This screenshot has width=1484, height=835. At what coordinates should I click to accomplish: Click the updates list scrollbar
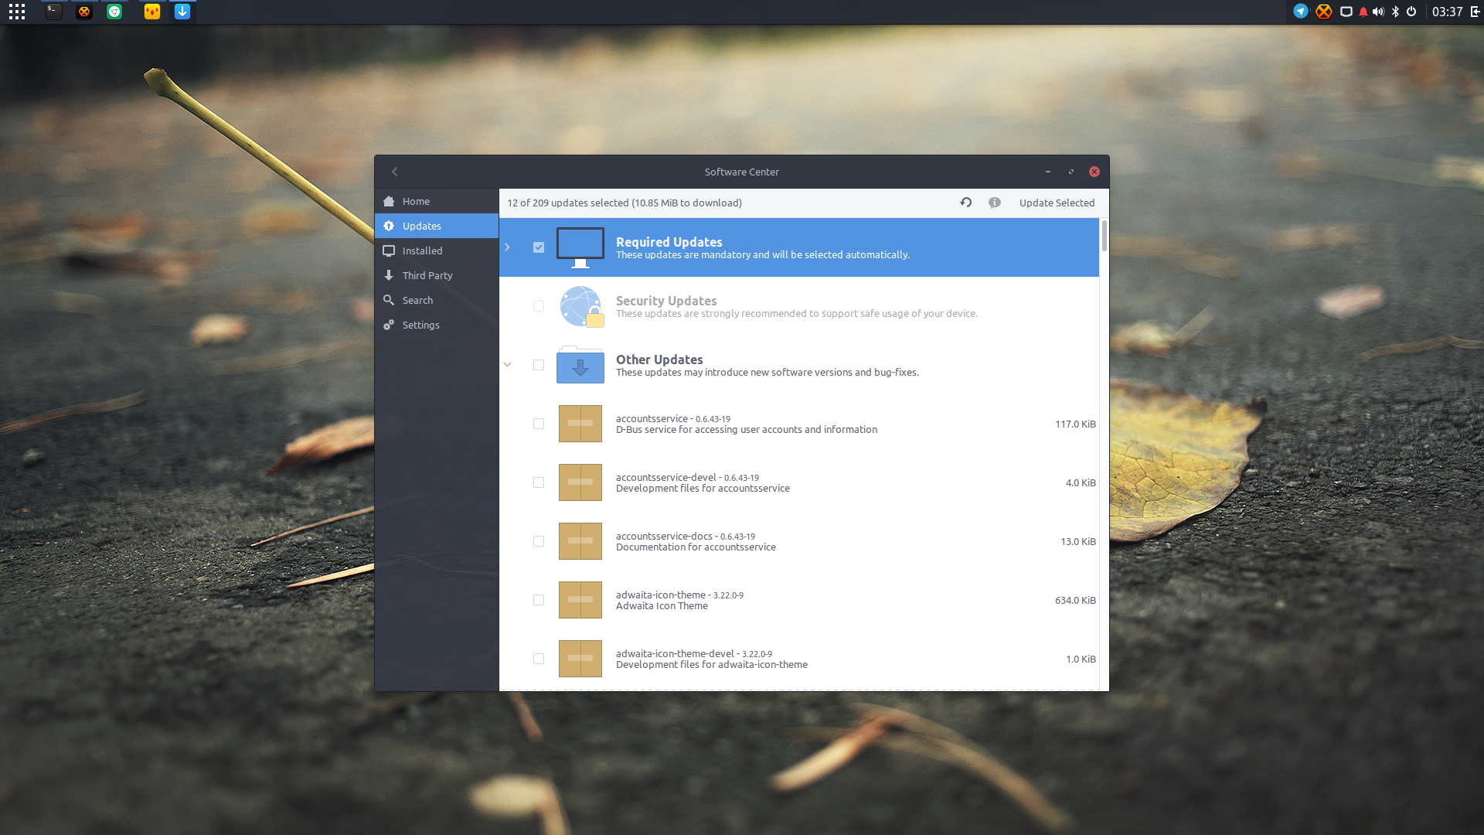point(1104,236)
